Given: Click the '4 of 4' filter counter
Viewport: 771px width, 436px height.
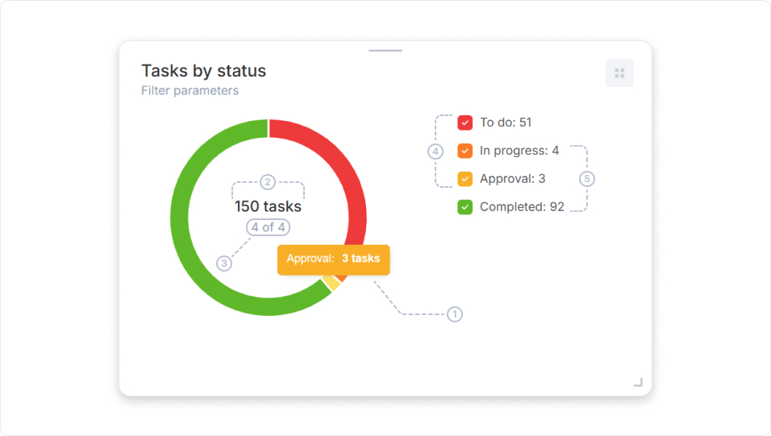Looking at the screenshot, I should tap(268, 227).
